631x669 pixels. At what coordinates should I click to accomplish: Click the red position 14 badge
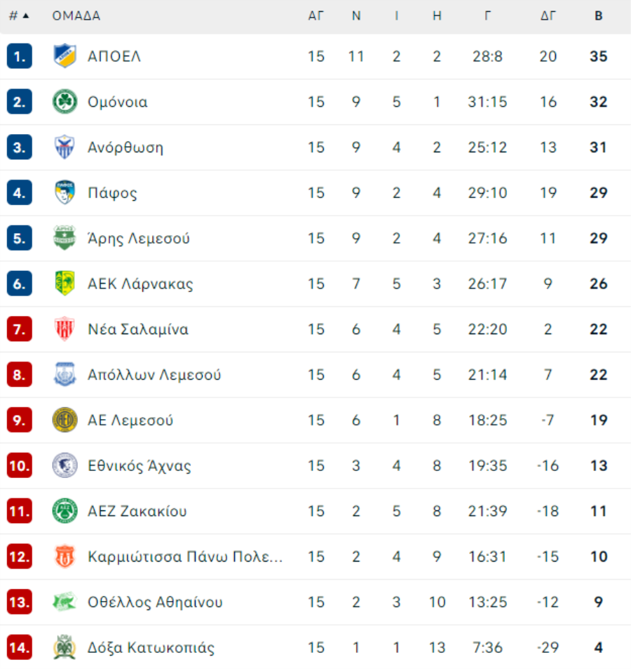coord(20,648)
